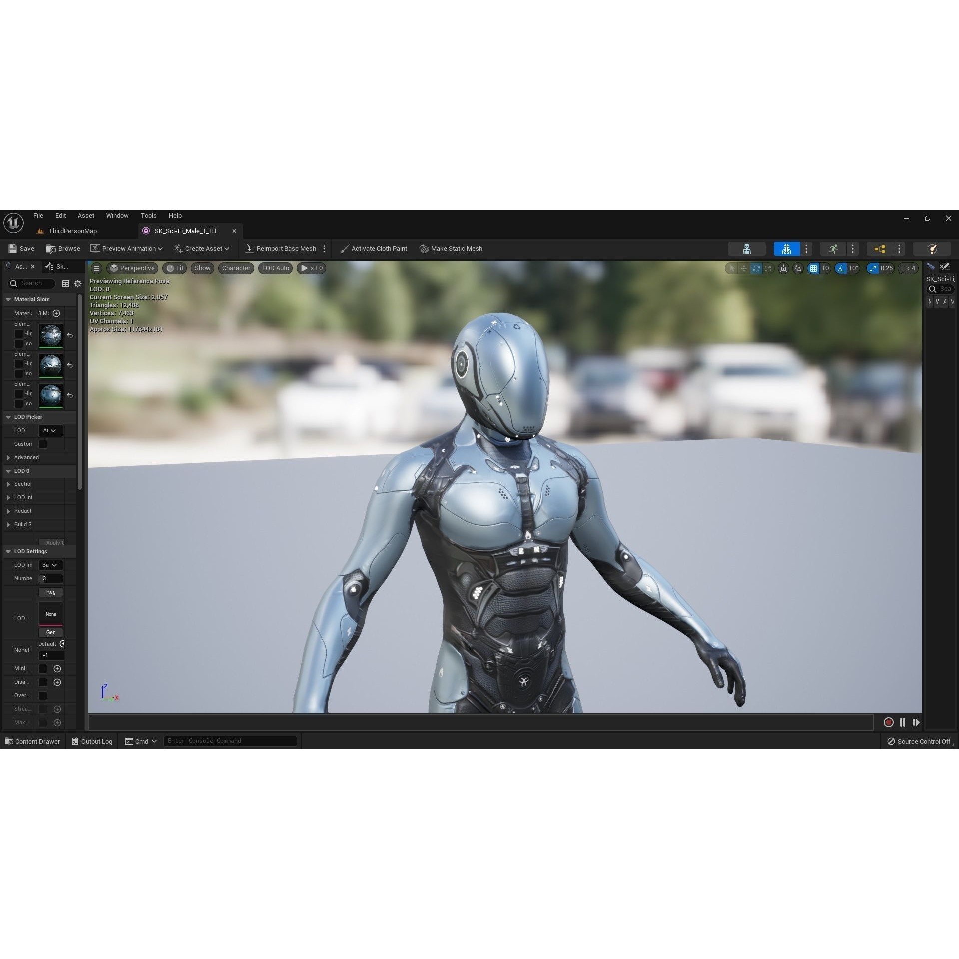Enable Highlight on the first material element
The width and height of the screenshot is (959, 959).
pyautogui.click(x=19, y=334)
